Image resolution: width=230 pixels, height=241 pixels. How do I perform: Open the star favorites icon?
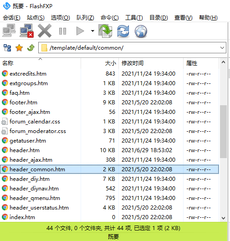19,48
